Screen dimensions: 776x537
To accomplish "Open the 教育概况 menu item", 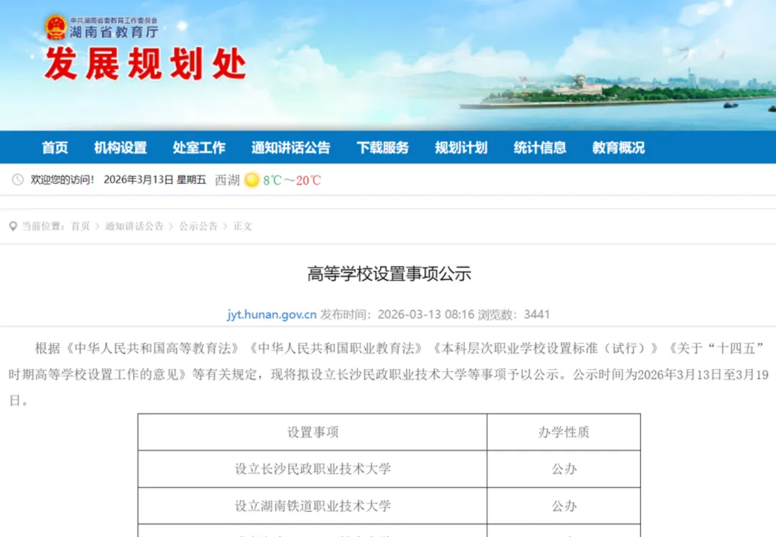I will point(619,147).
